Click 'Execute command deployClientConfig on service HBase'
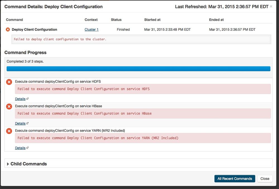Image resolution: width=279 pixels, height=189 pixels. tap(59, 106)
